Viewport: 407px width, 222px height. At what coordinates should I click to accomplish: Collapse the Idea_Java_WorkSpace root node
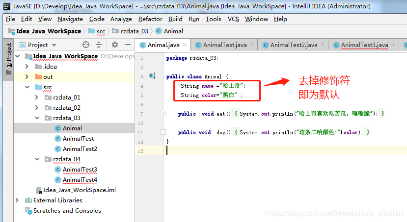pyautogui.click(x=18, y=56)
